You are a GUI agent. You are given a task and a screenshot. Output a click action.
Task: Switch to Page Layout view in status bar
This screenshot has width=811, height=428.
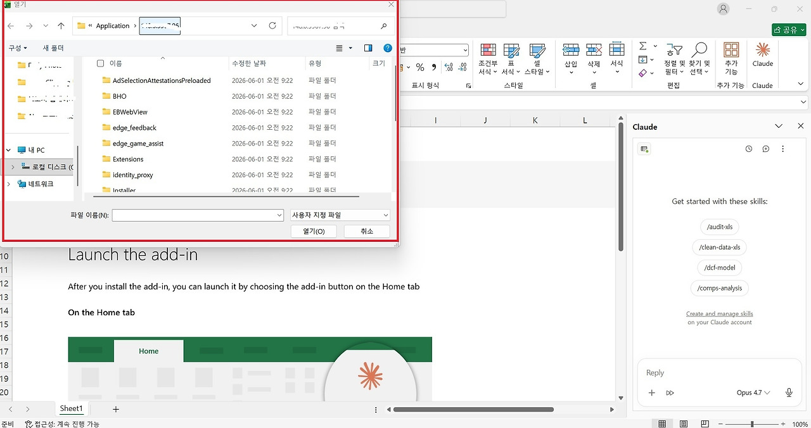[684, 424]
